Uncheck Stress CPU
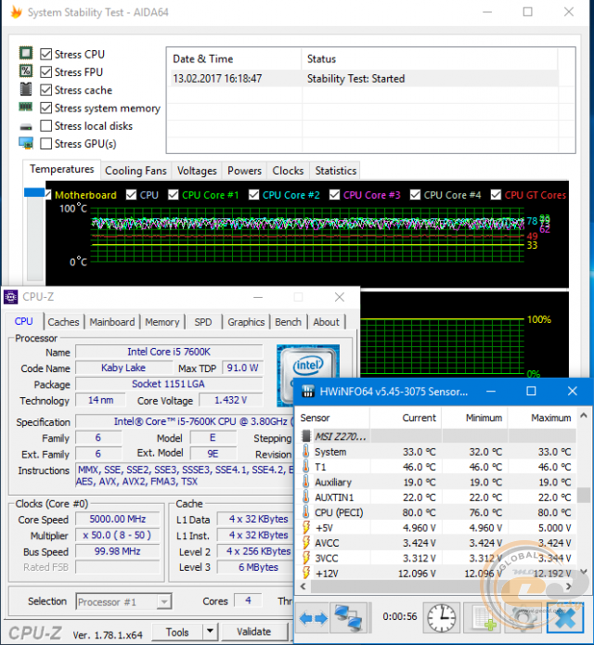594x645 pixels. (x=45, y=55)
